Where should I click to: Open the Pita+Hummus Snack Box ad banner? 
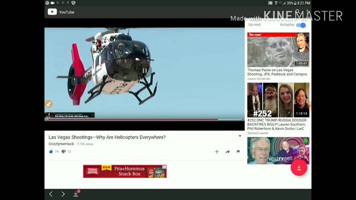125,171
